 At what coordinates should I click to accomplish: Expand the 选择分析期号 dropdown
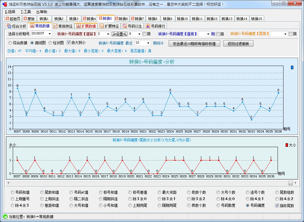[x=49, y=34]
